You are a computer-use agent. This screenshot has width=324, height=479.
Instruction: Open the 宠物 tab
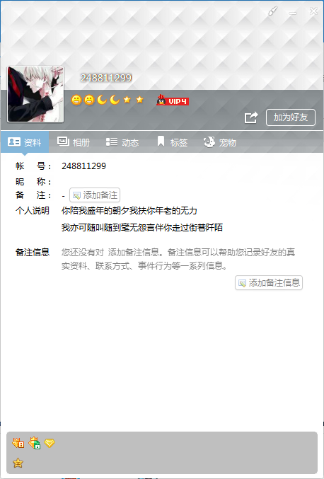(x=220, y=142)
